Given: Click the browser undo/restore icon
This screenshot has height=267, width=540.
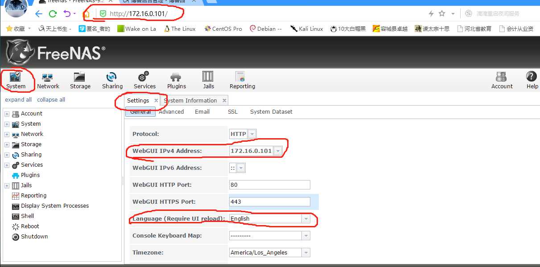Looking at the screenshot, I should click(x=67, y=14).
